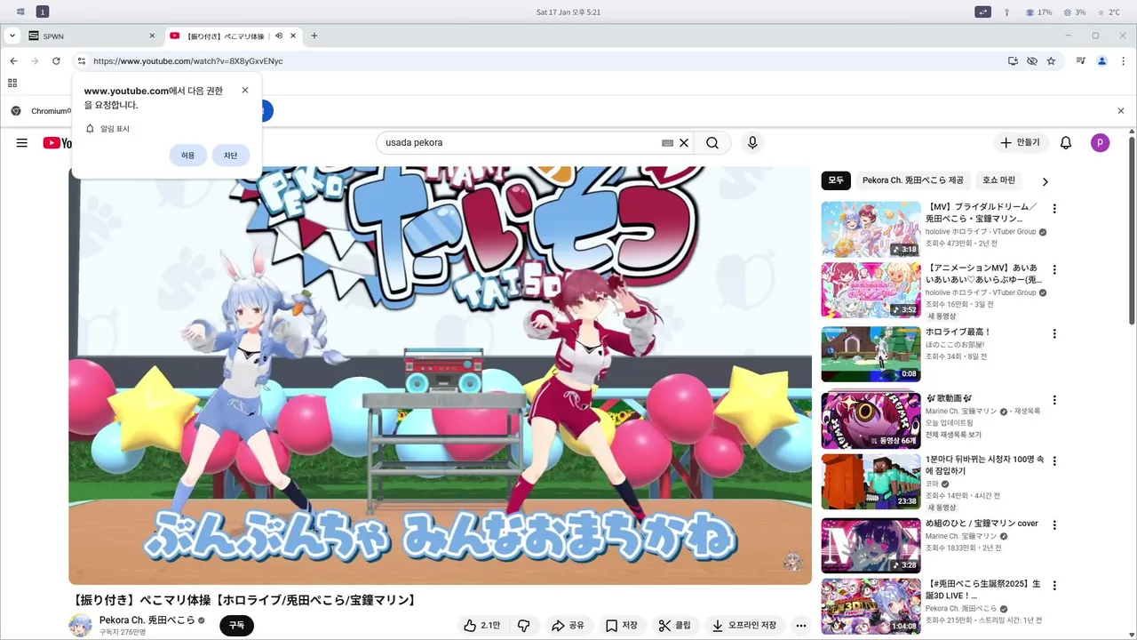Open site information icon in address bar

tap(81, 61)
